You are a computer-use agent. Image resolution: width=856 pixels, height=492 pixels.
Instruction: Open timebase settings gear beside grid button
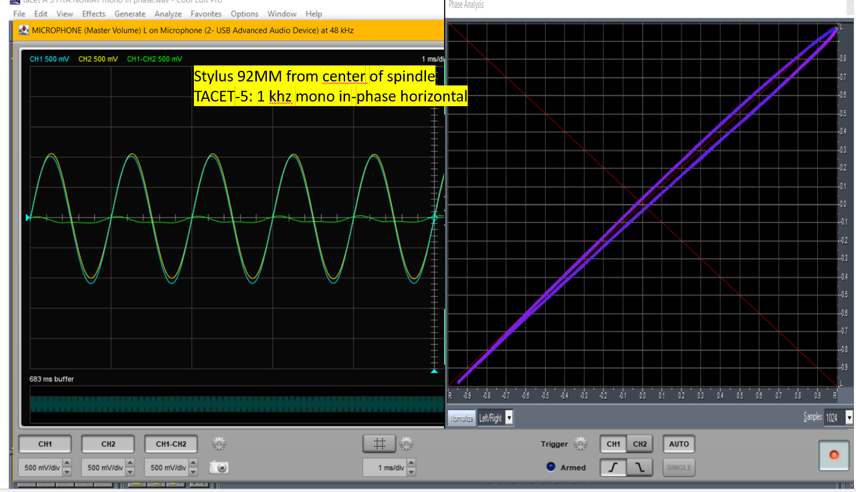coord(407,443)
